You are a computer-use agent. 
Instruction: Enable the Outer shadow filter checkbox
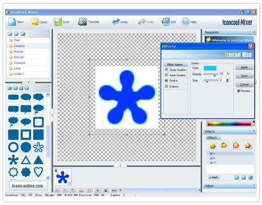(167, 70)
